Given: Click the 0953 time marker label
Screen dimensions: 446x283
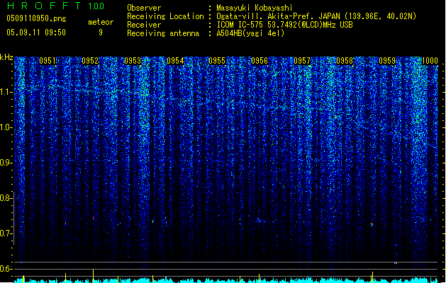Looking at the screenshot, I should pyautogui.click(x=133, y=61).
